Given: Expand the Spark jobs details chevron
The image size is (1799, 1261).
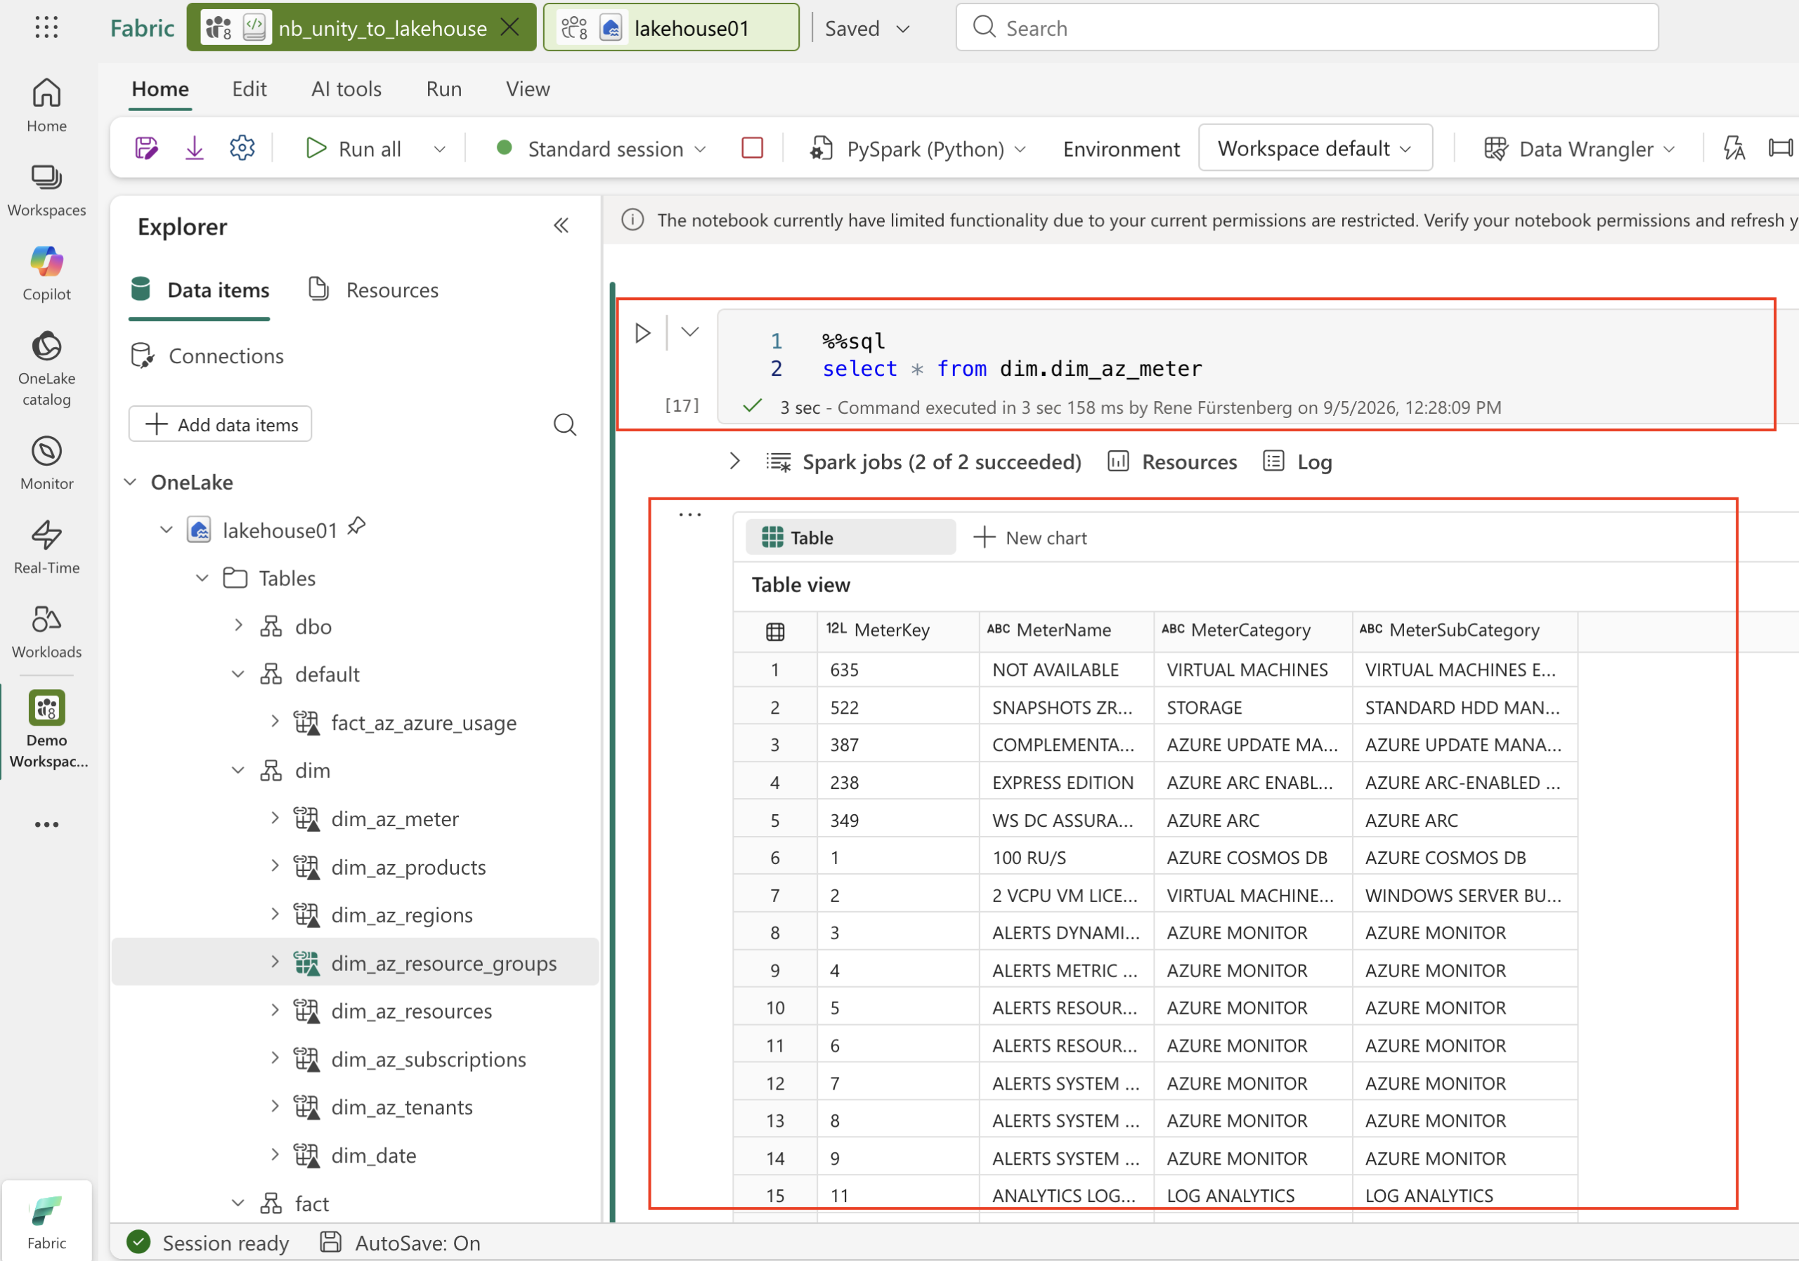Looking at the screenshot, I should pyautogui.click(x=734, y=462).
